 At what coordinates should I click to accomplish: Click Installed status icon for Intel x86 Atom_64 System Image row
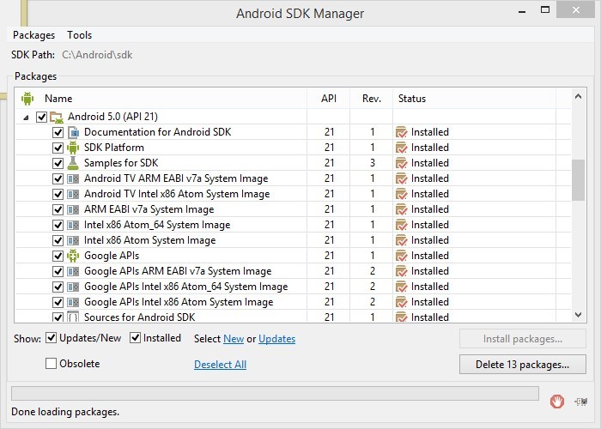(401, 225)
